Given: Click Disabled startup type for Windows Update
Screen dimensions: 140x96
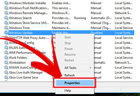Looking at the screenshot, I should pos(96,33).
